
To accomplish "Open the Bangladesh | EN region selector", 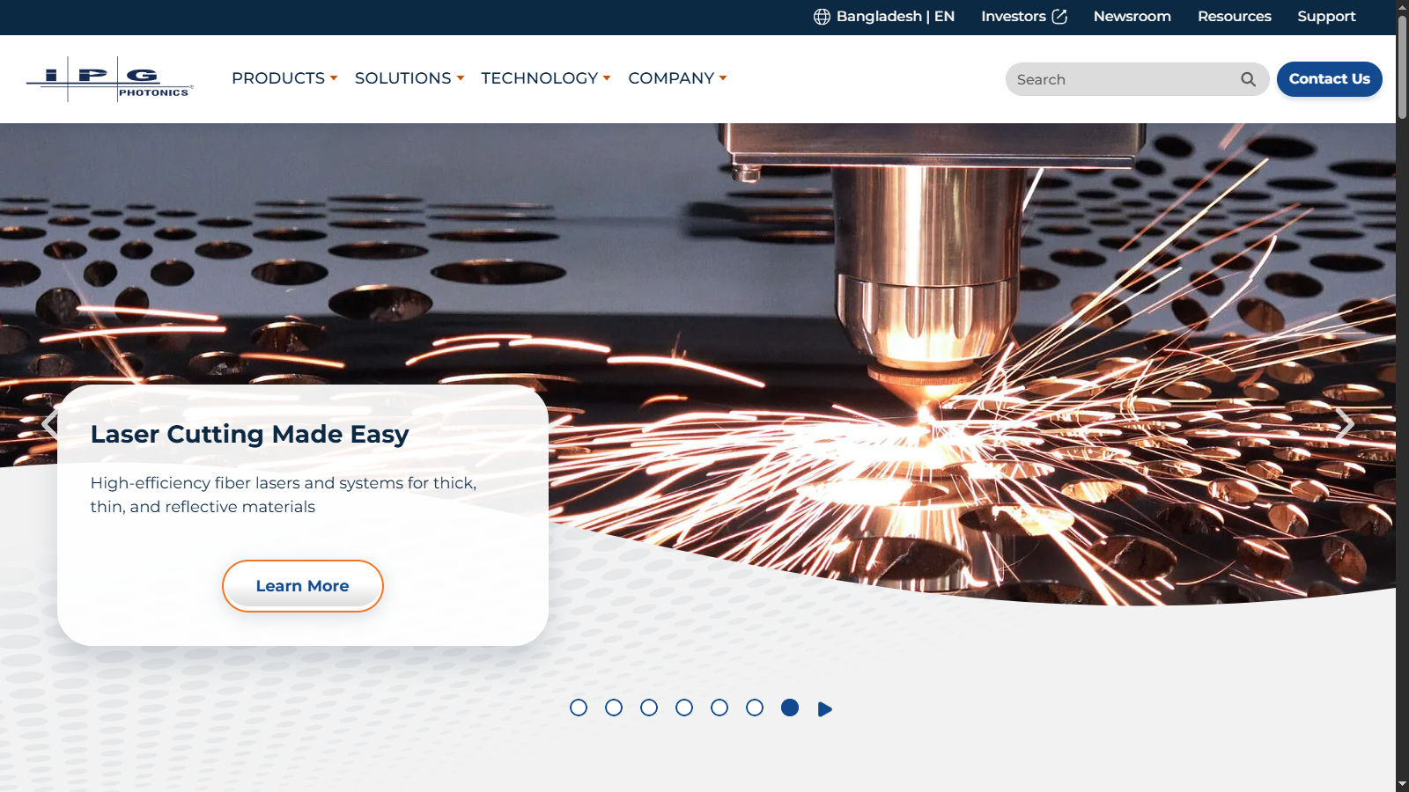I will (x=884, y=17).
